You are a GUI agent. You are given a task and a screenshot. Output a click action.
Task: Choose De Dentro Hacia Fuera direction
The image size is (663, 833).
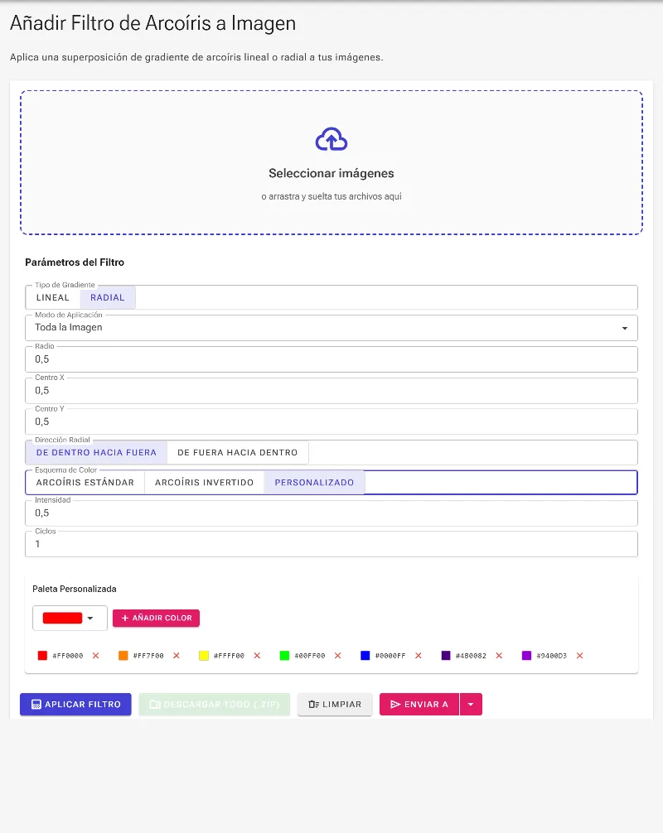tap(96, 453)
